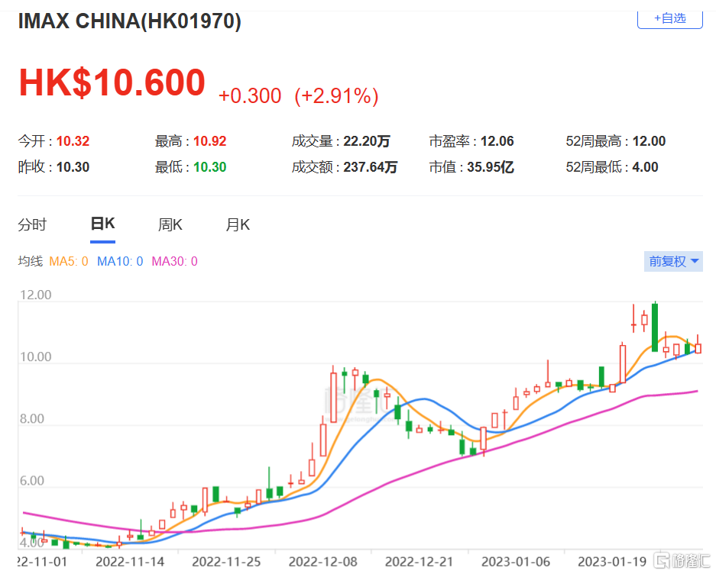Click the 2022-12-08 date axis label
Screen dimensions: 716x574
(x=323, y=562)
